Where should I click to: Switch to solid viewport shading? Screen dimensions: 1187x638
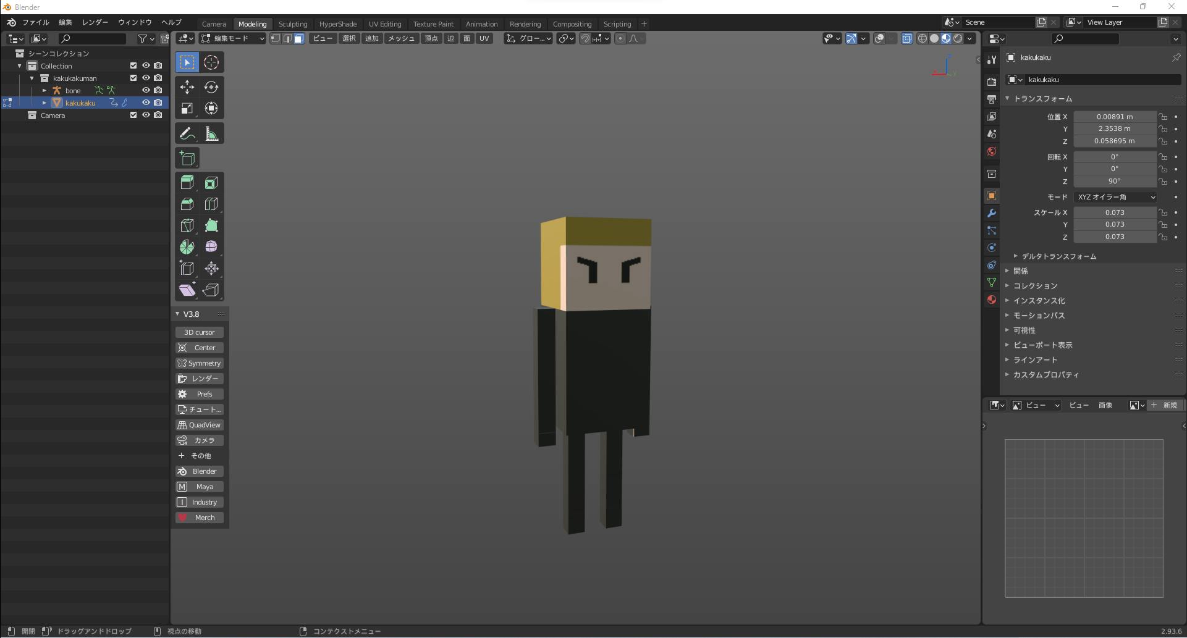pyautogui.click(x=934, y=38)
